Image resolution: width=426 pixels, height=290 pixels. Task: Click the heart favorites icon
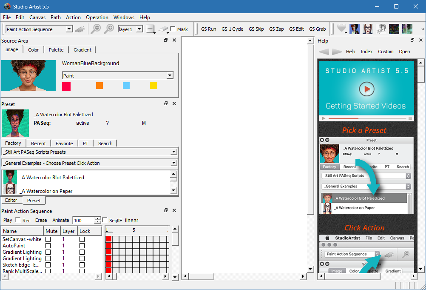pos(341,29)
